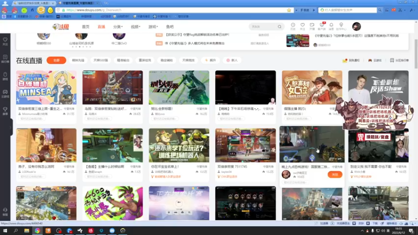Open Windows taskbar search
This screenshot has height=235, width=418.
point(16,230)
